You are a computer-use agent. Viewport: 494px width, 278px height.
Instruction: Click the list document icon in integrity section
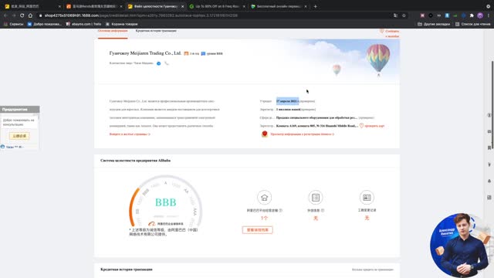(x=316, y=198)
